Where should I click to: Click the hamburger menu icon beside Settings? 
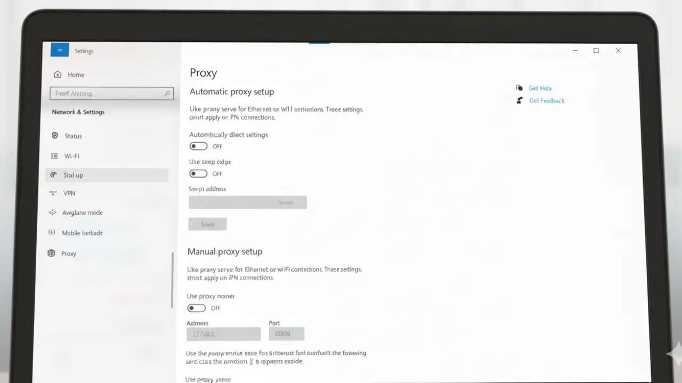[x=59, y=50]
